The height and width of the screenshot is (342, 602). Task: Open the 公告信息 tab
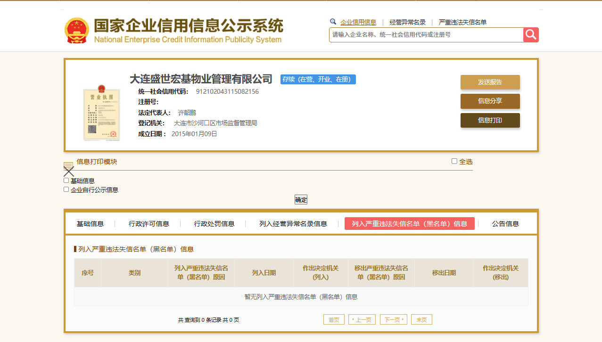coord(505,224)
